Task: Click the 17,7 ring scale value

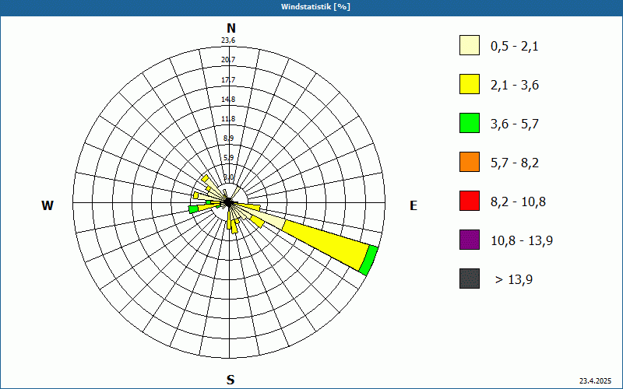Action: click(x=228, y=80)
